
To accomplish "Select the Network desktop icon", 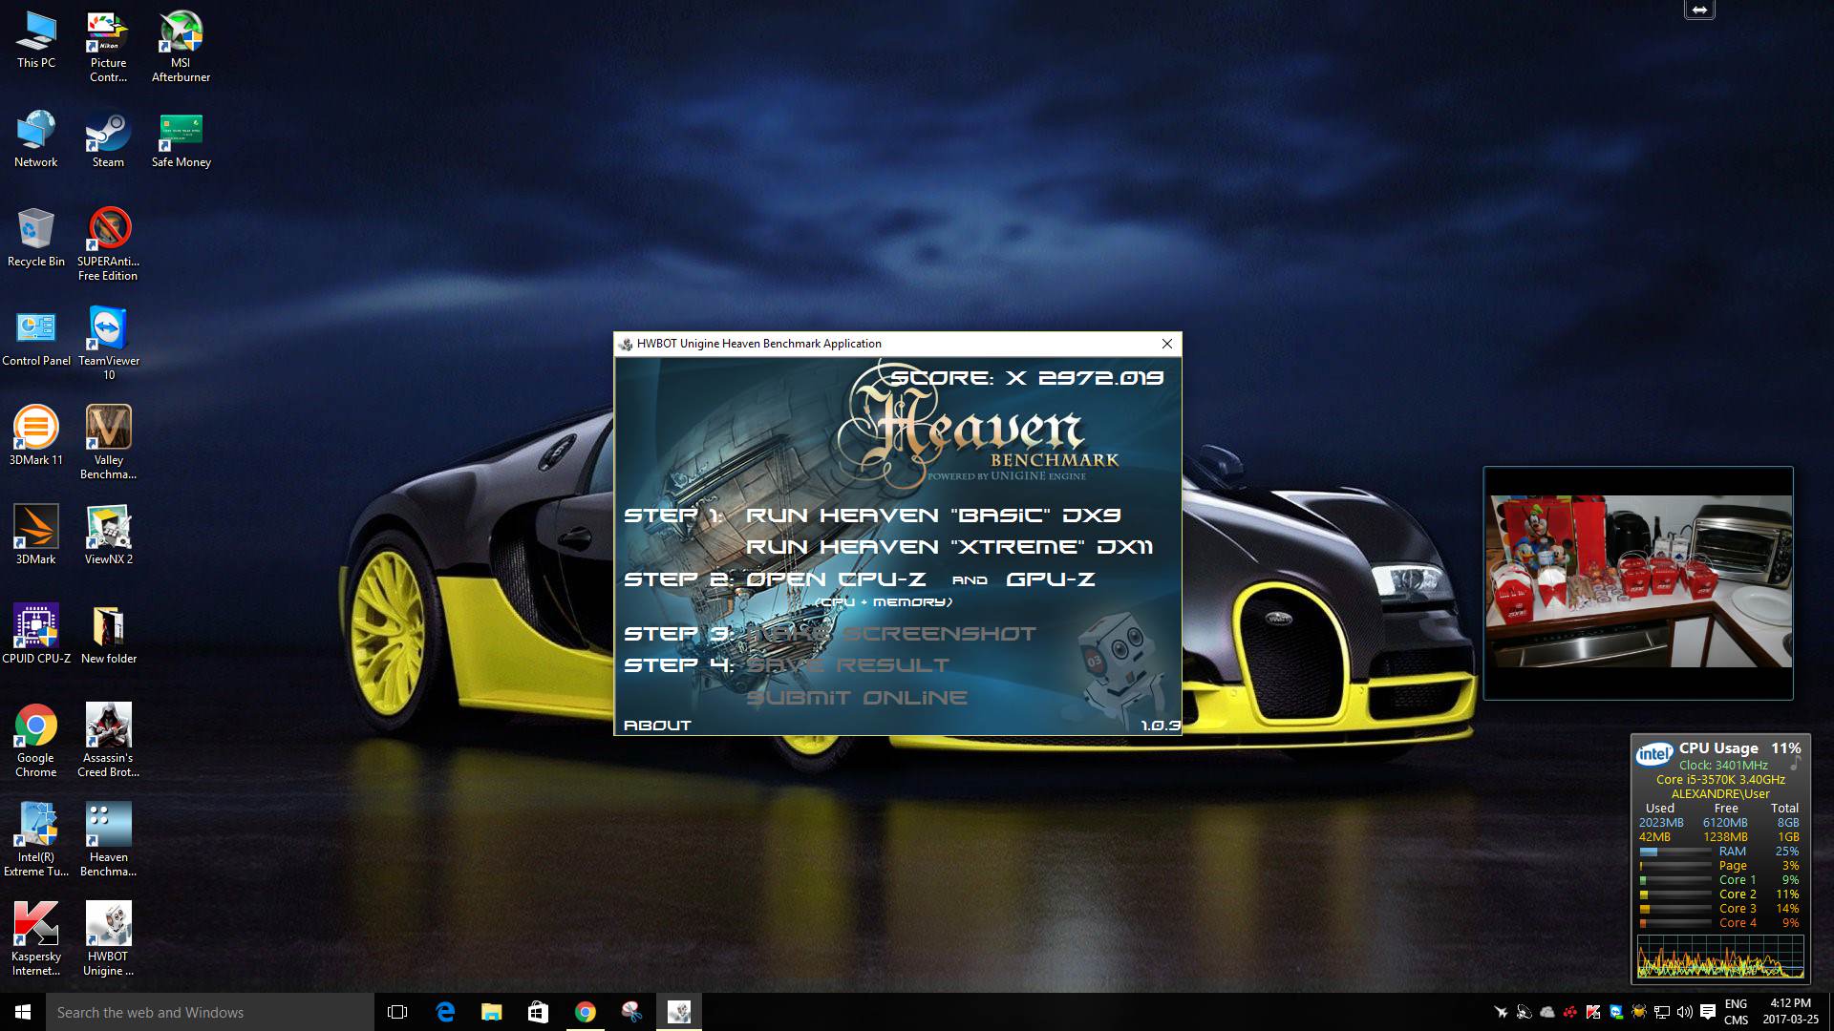I will [36, 139].
